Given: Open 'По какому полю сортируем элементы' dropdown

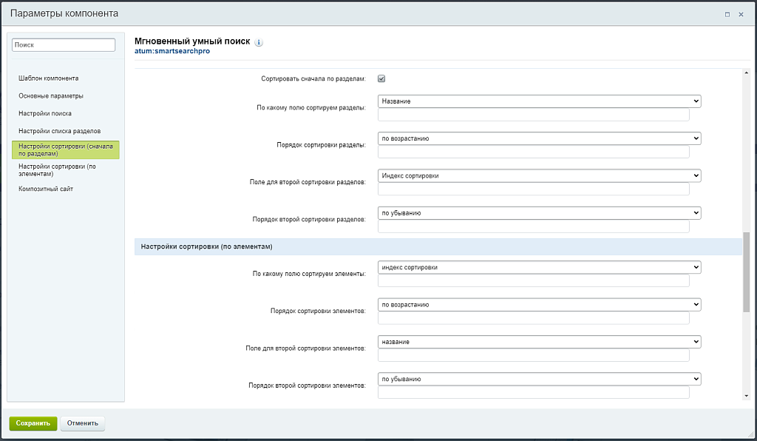Looking at the screenshot, I should point(539,267).
